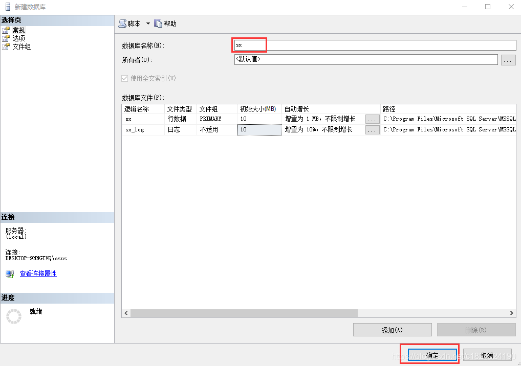Screen dimensions: 521x366
Task: Click the horizontal scrollbar right arrow
Action: tap(512, 313)
